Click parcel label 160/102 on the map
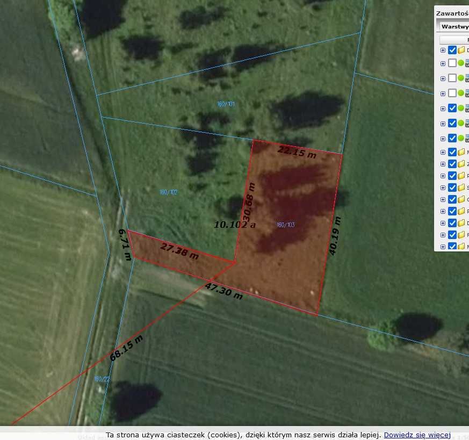 coord(168,192)
